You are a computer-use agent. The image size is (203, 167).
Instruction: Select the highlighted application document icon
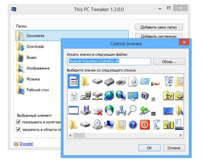pos(74,81)
